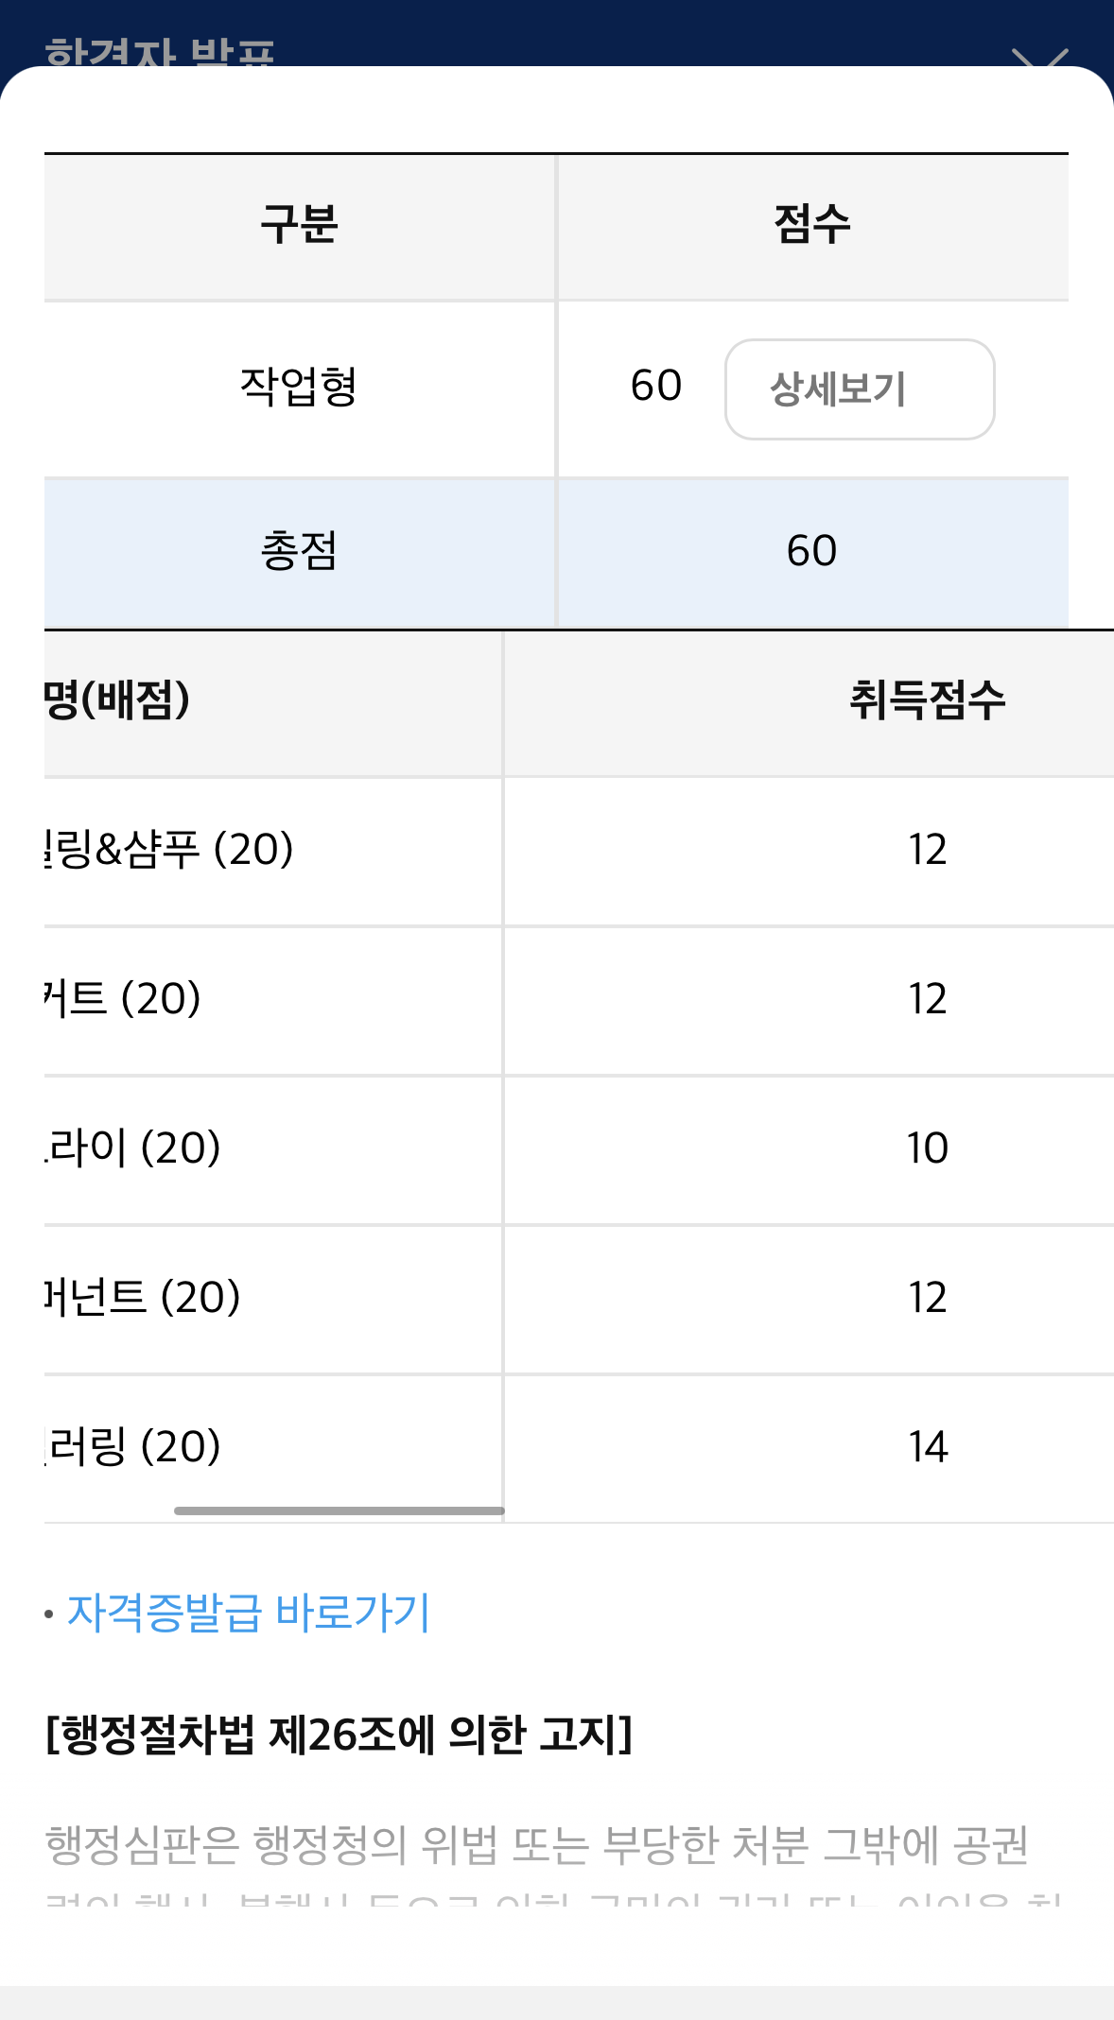Click the score 12 beside 커트
Screen dimensions: 1114x2020
[931, 999]
